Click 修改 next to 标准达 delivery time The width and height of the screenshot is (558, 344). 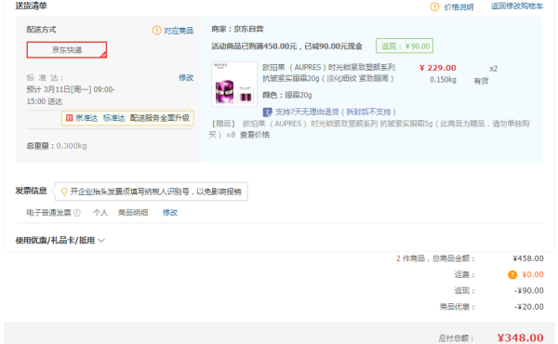tap(186, 77)
